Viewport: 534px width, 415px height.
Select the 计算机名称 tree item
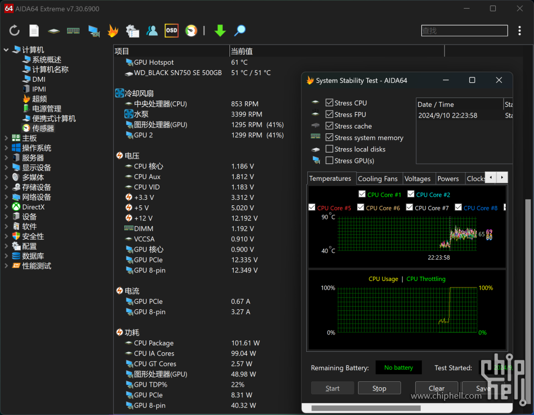click(x=46, y=70)
